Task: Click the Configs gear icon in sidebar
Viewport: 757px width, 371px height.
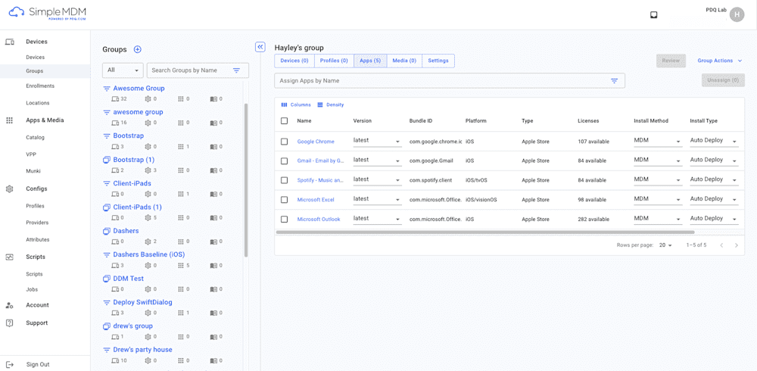Action: coord(9,189)
